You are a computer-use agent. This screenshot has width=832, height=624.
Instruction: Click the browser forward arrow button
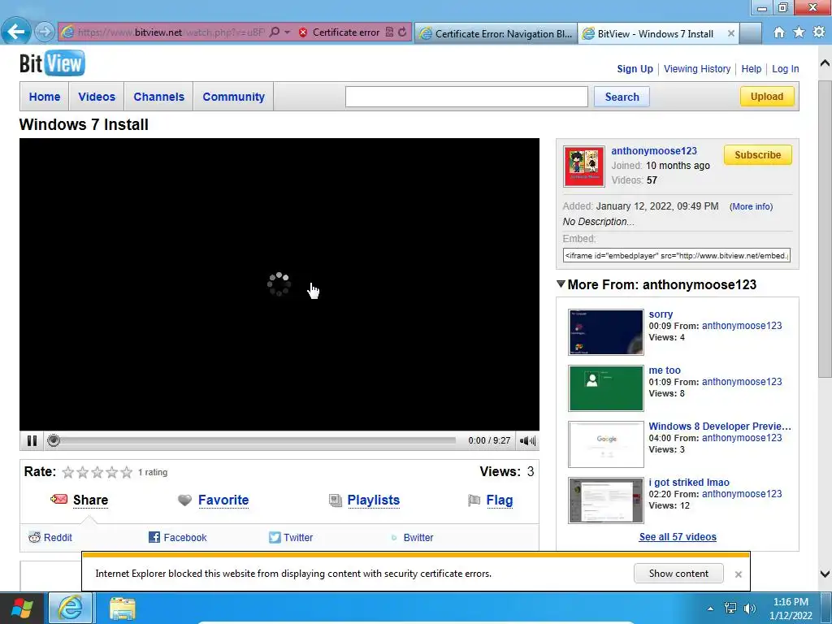(x=45, y=32)
